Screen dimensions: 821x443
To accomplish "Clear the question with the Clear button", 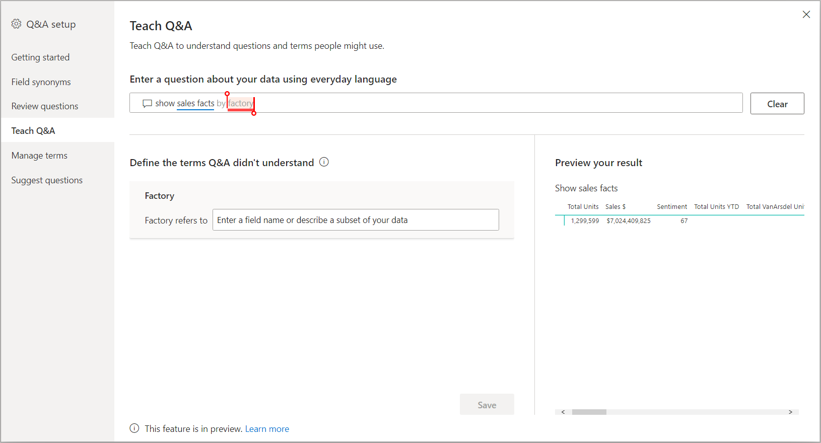I will 777,104.
